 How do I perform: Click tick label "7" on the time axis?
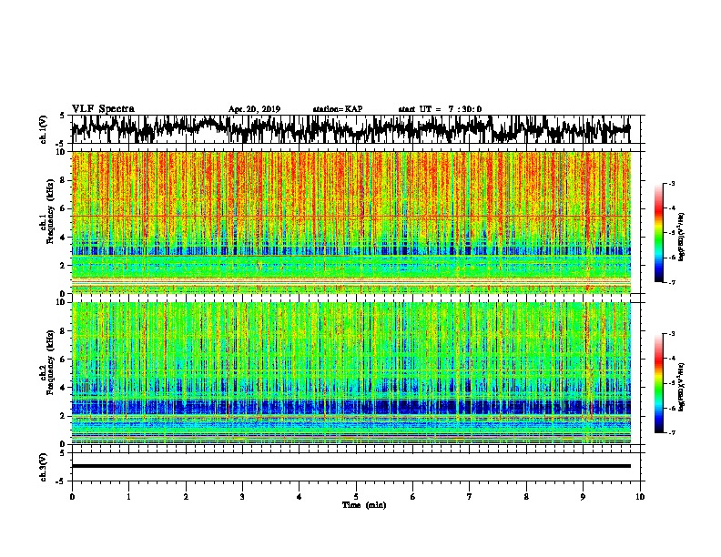click(470, 497)
